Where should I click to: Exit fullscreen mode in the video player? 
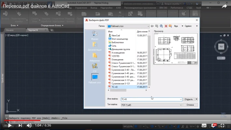point(222,125)
